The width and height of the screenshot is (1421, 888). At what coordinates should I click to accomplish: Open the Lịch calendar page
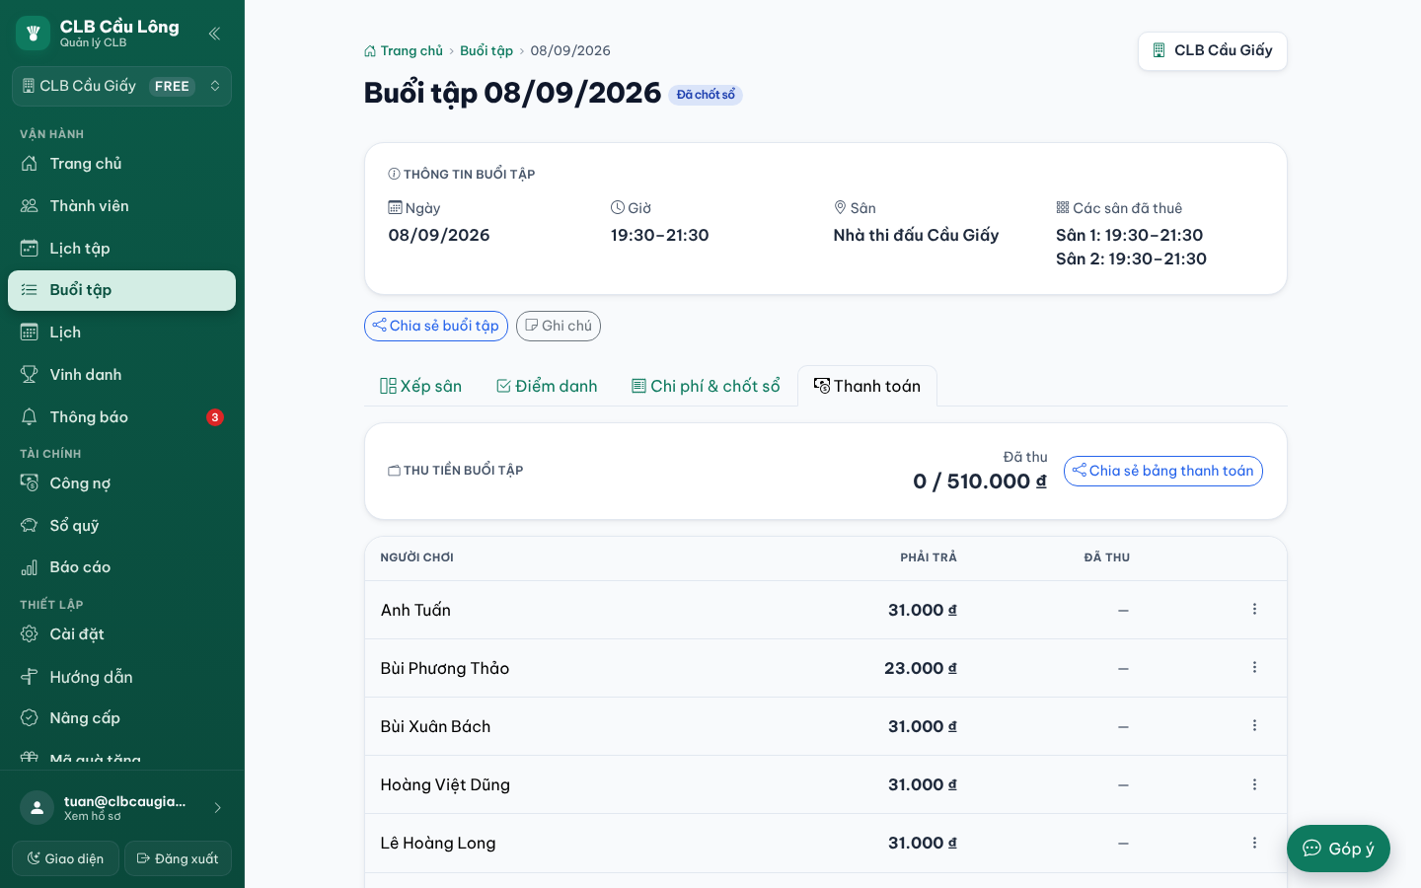(x=121, y=333)
